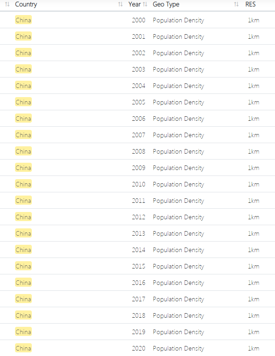Click the 1km value in the 2018 row

tap(254, 315)
